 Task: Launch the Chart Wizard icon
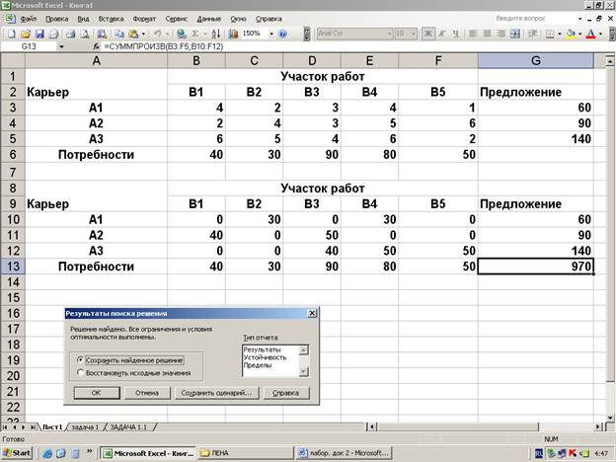[x=233, y=35]
